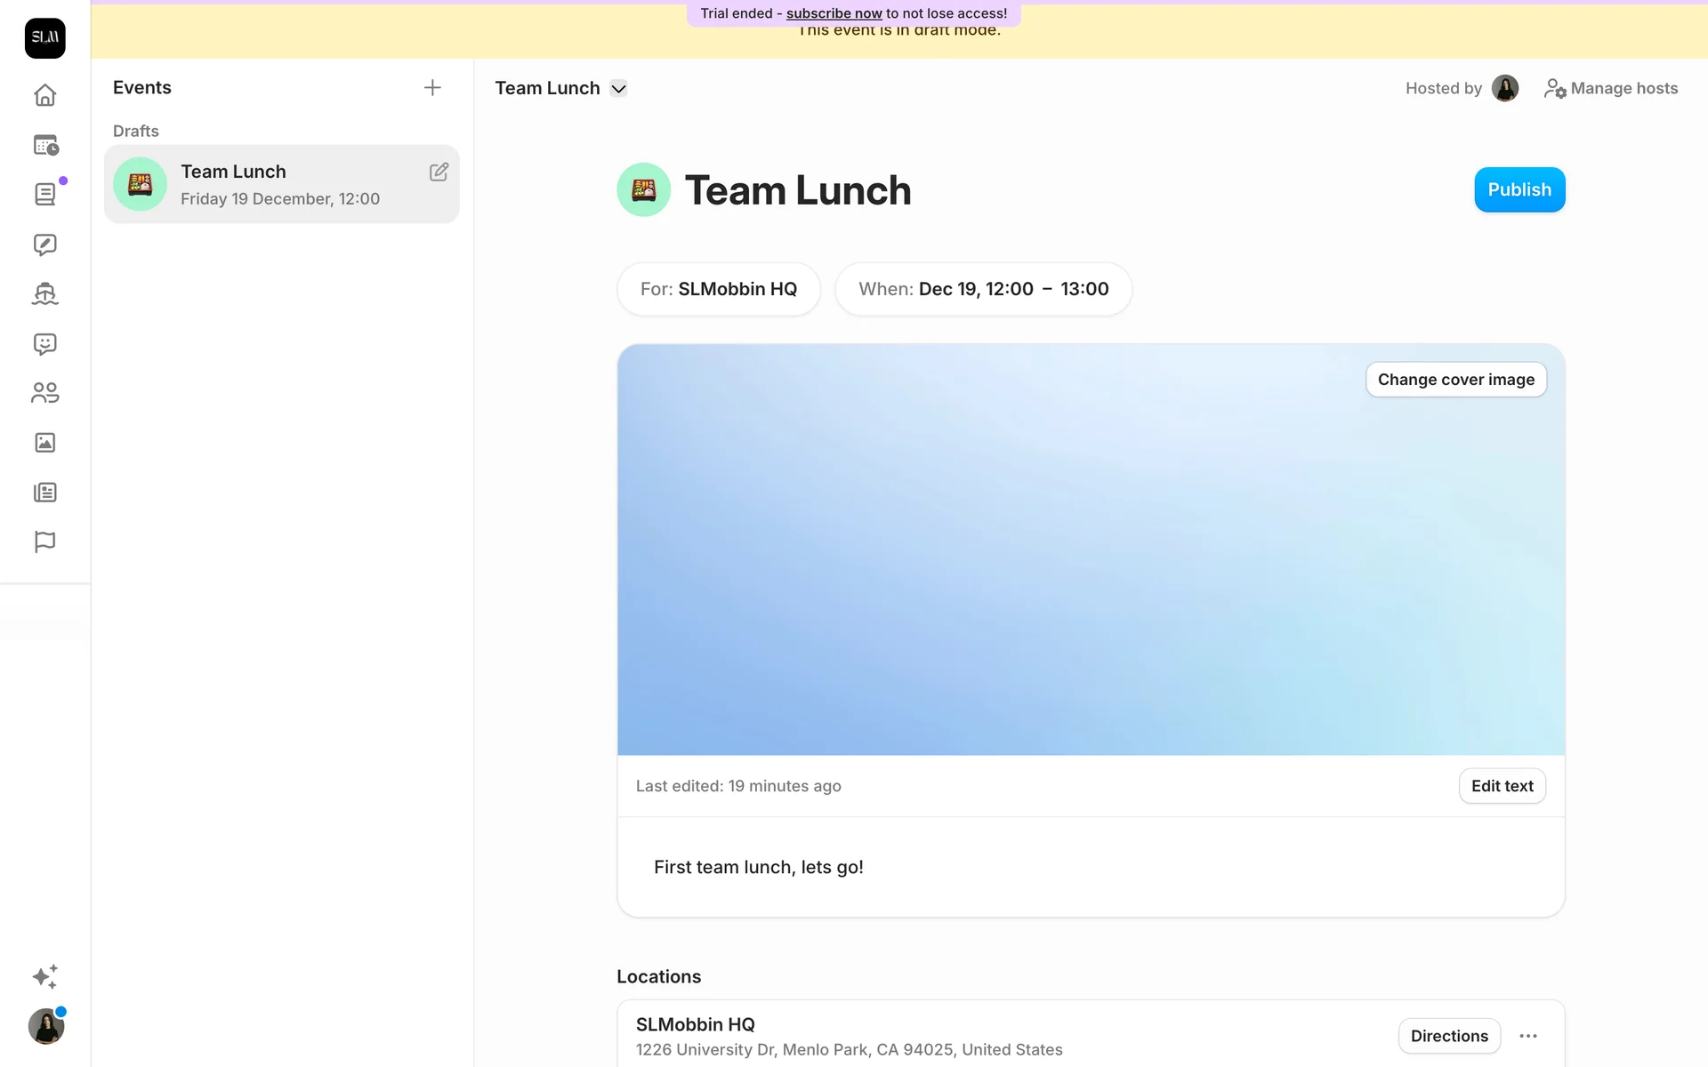The height and width of the screenshot is (1067, 1708).
Task: Click edit pencil on Team Lunch draft
Action: coord(439,172)
